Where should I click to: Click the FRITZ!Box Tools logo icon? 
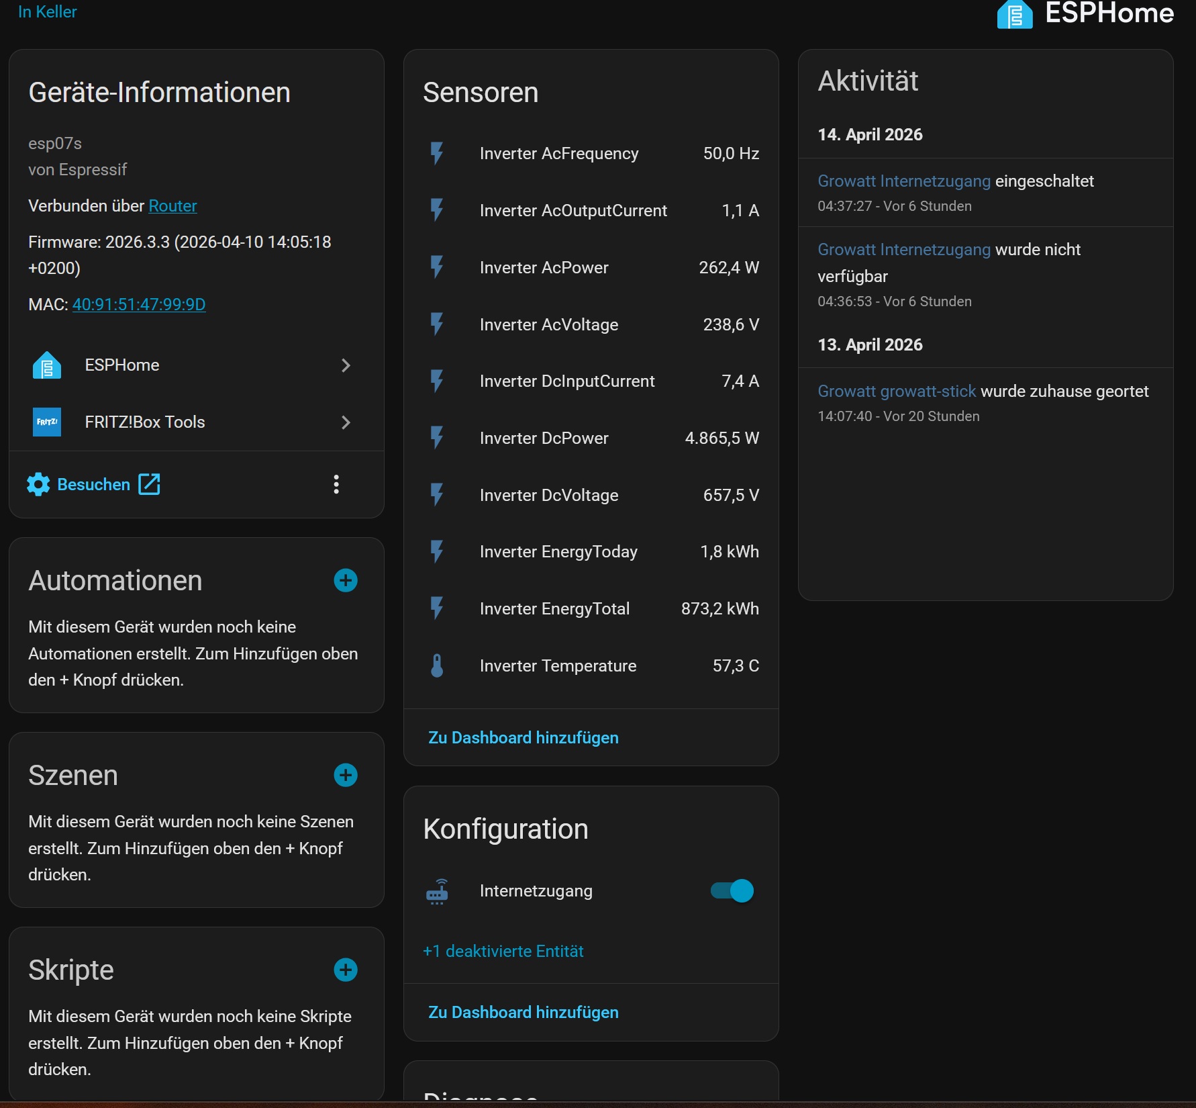tap(47, 422)
